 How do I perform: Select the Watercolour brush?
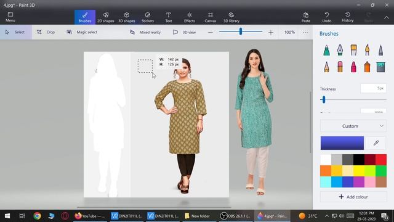[367, 50]
